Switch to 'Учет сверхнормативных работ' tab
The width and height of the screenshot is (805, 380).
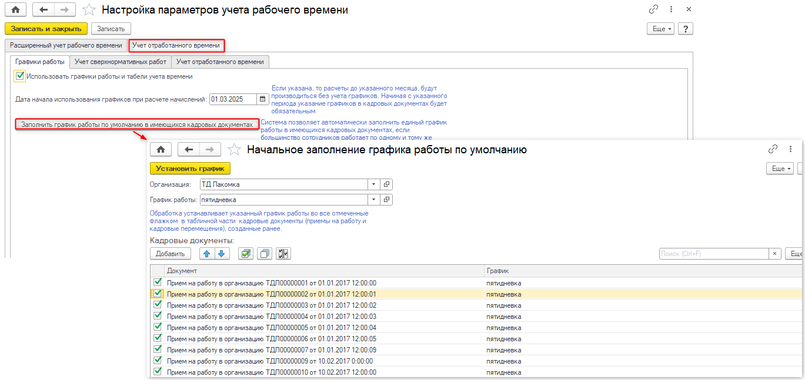pos(122,62)
